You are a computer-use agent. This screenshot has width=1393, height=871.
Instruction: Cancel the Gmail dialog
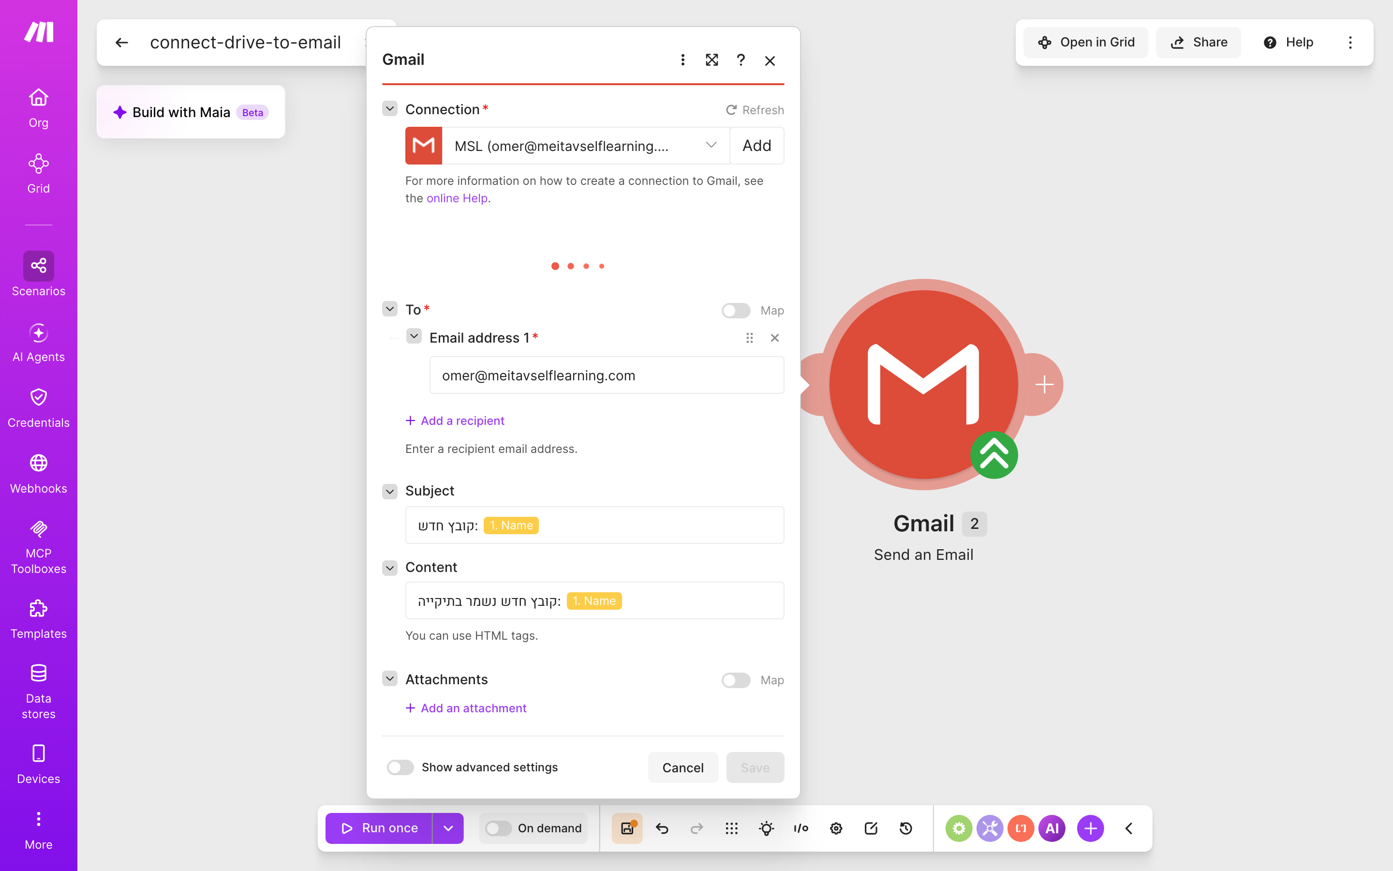click(682, 767)
